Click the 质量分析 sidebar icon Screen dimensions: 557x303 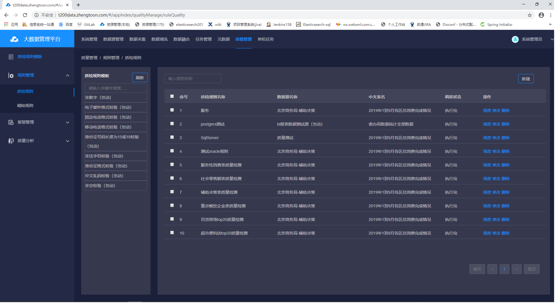coord(11,141)
